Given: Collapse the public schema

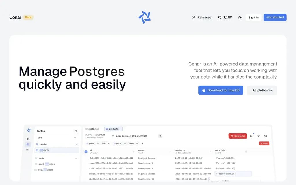Looking at the screenshot, I should pyautogui.click(x=76, y=145).
